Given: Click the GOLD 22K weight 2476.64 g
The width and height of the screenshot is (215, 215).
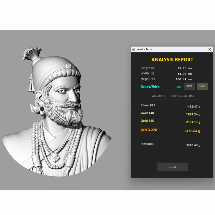Looking at the screenshot, I should (x=192, y=131).
